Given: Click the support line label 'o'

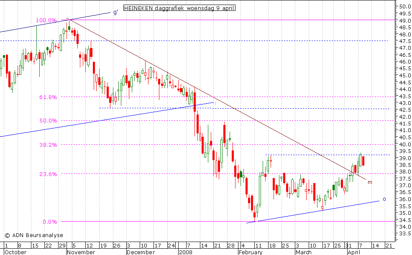Looking at the screenshot, I should [384, 199].
